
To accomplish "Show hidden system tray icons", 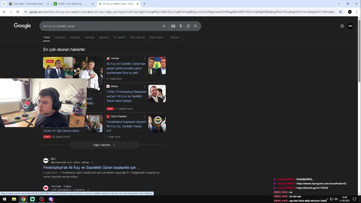I will click(x=327, y=199).
